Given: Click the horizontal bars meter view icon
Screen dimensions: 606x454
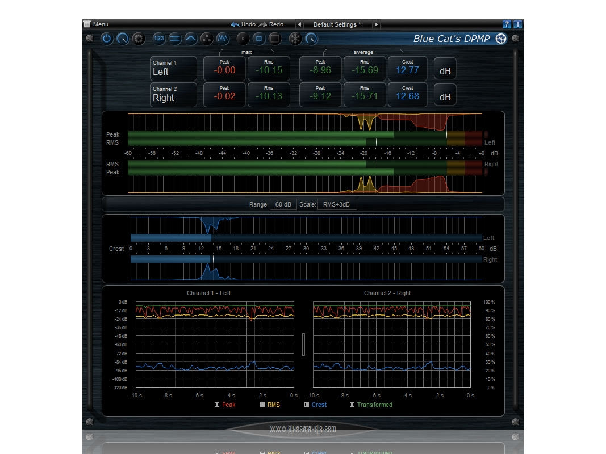Looking at the screenshot, I should [175, 39].
